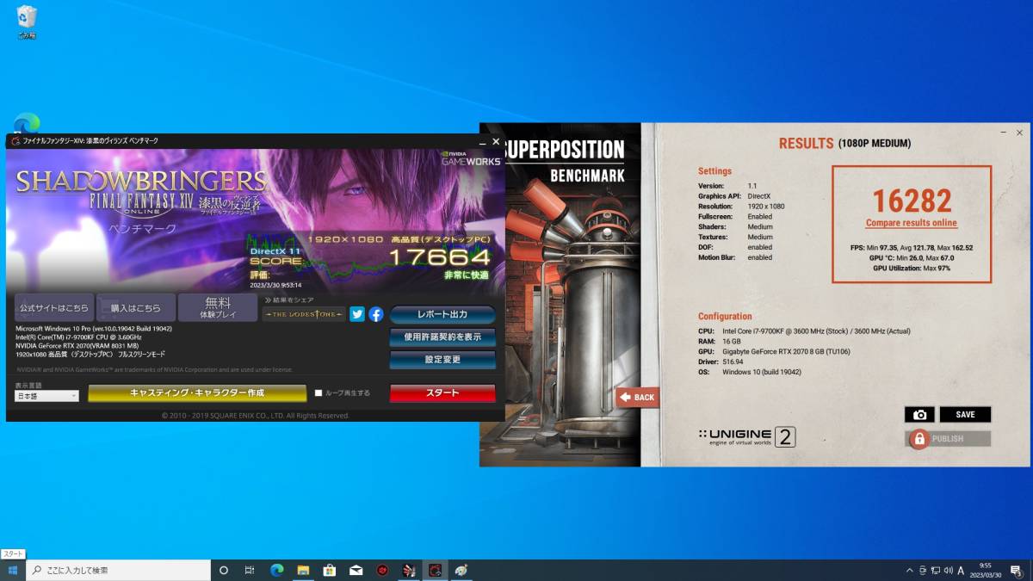Open the Recycle Bin desktop icon
The height and width of the screenshot is (581, 1033).
tap(27, 22)
